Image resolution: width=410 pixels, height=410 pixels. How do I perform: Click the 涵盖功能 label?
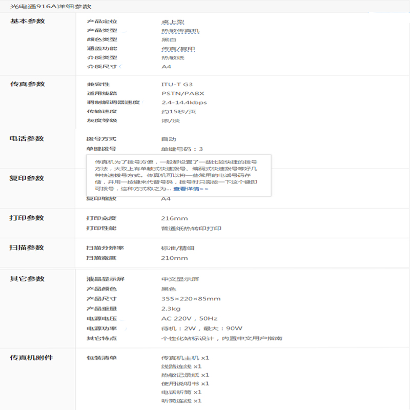102,49
